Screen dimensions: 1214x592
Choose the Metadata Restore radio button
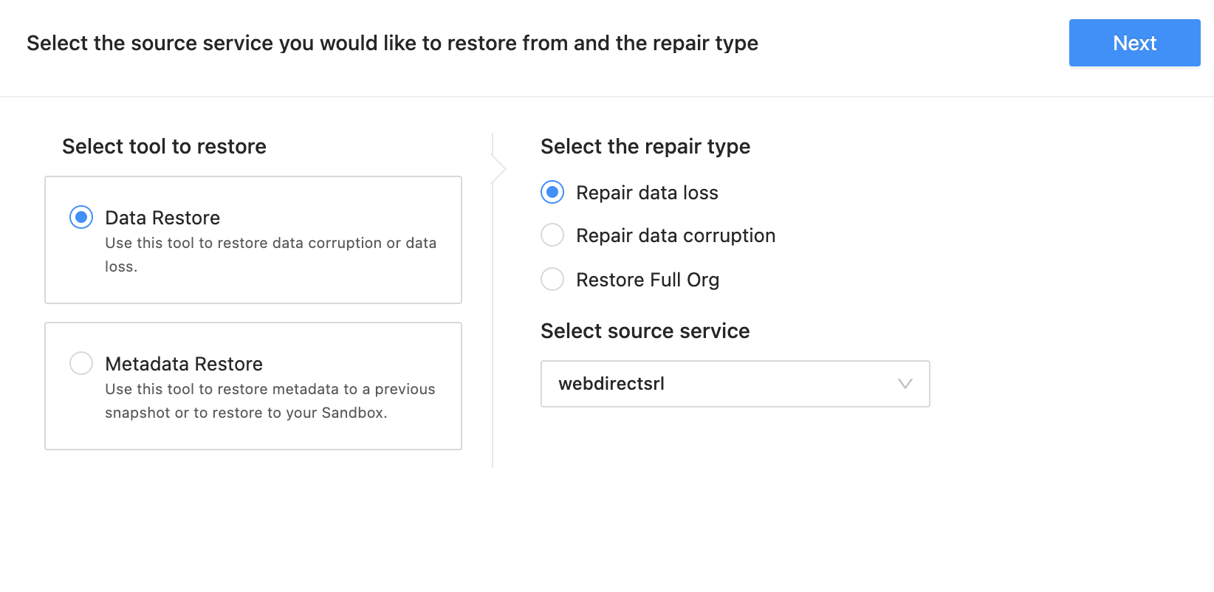pyautogui.click(x=81, y=363)
